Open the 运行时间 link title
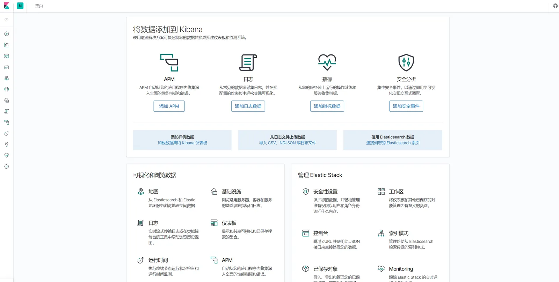Screen dimensions: 559x282 tap(158, 260)
